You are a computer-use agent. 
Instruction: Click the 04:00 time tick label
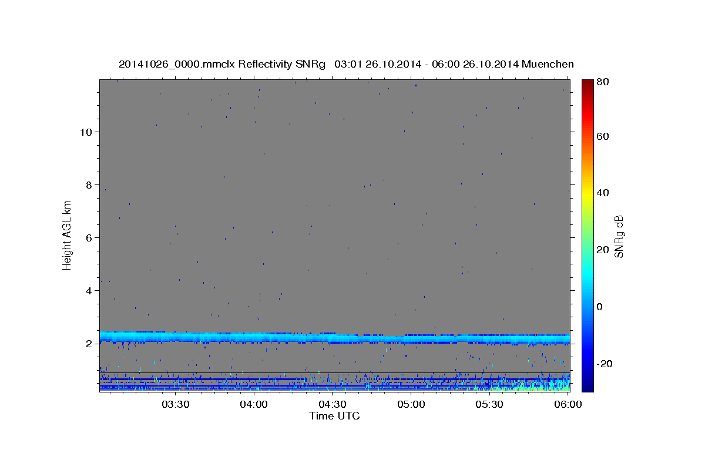pyautogui.click(x=254, y=404)
